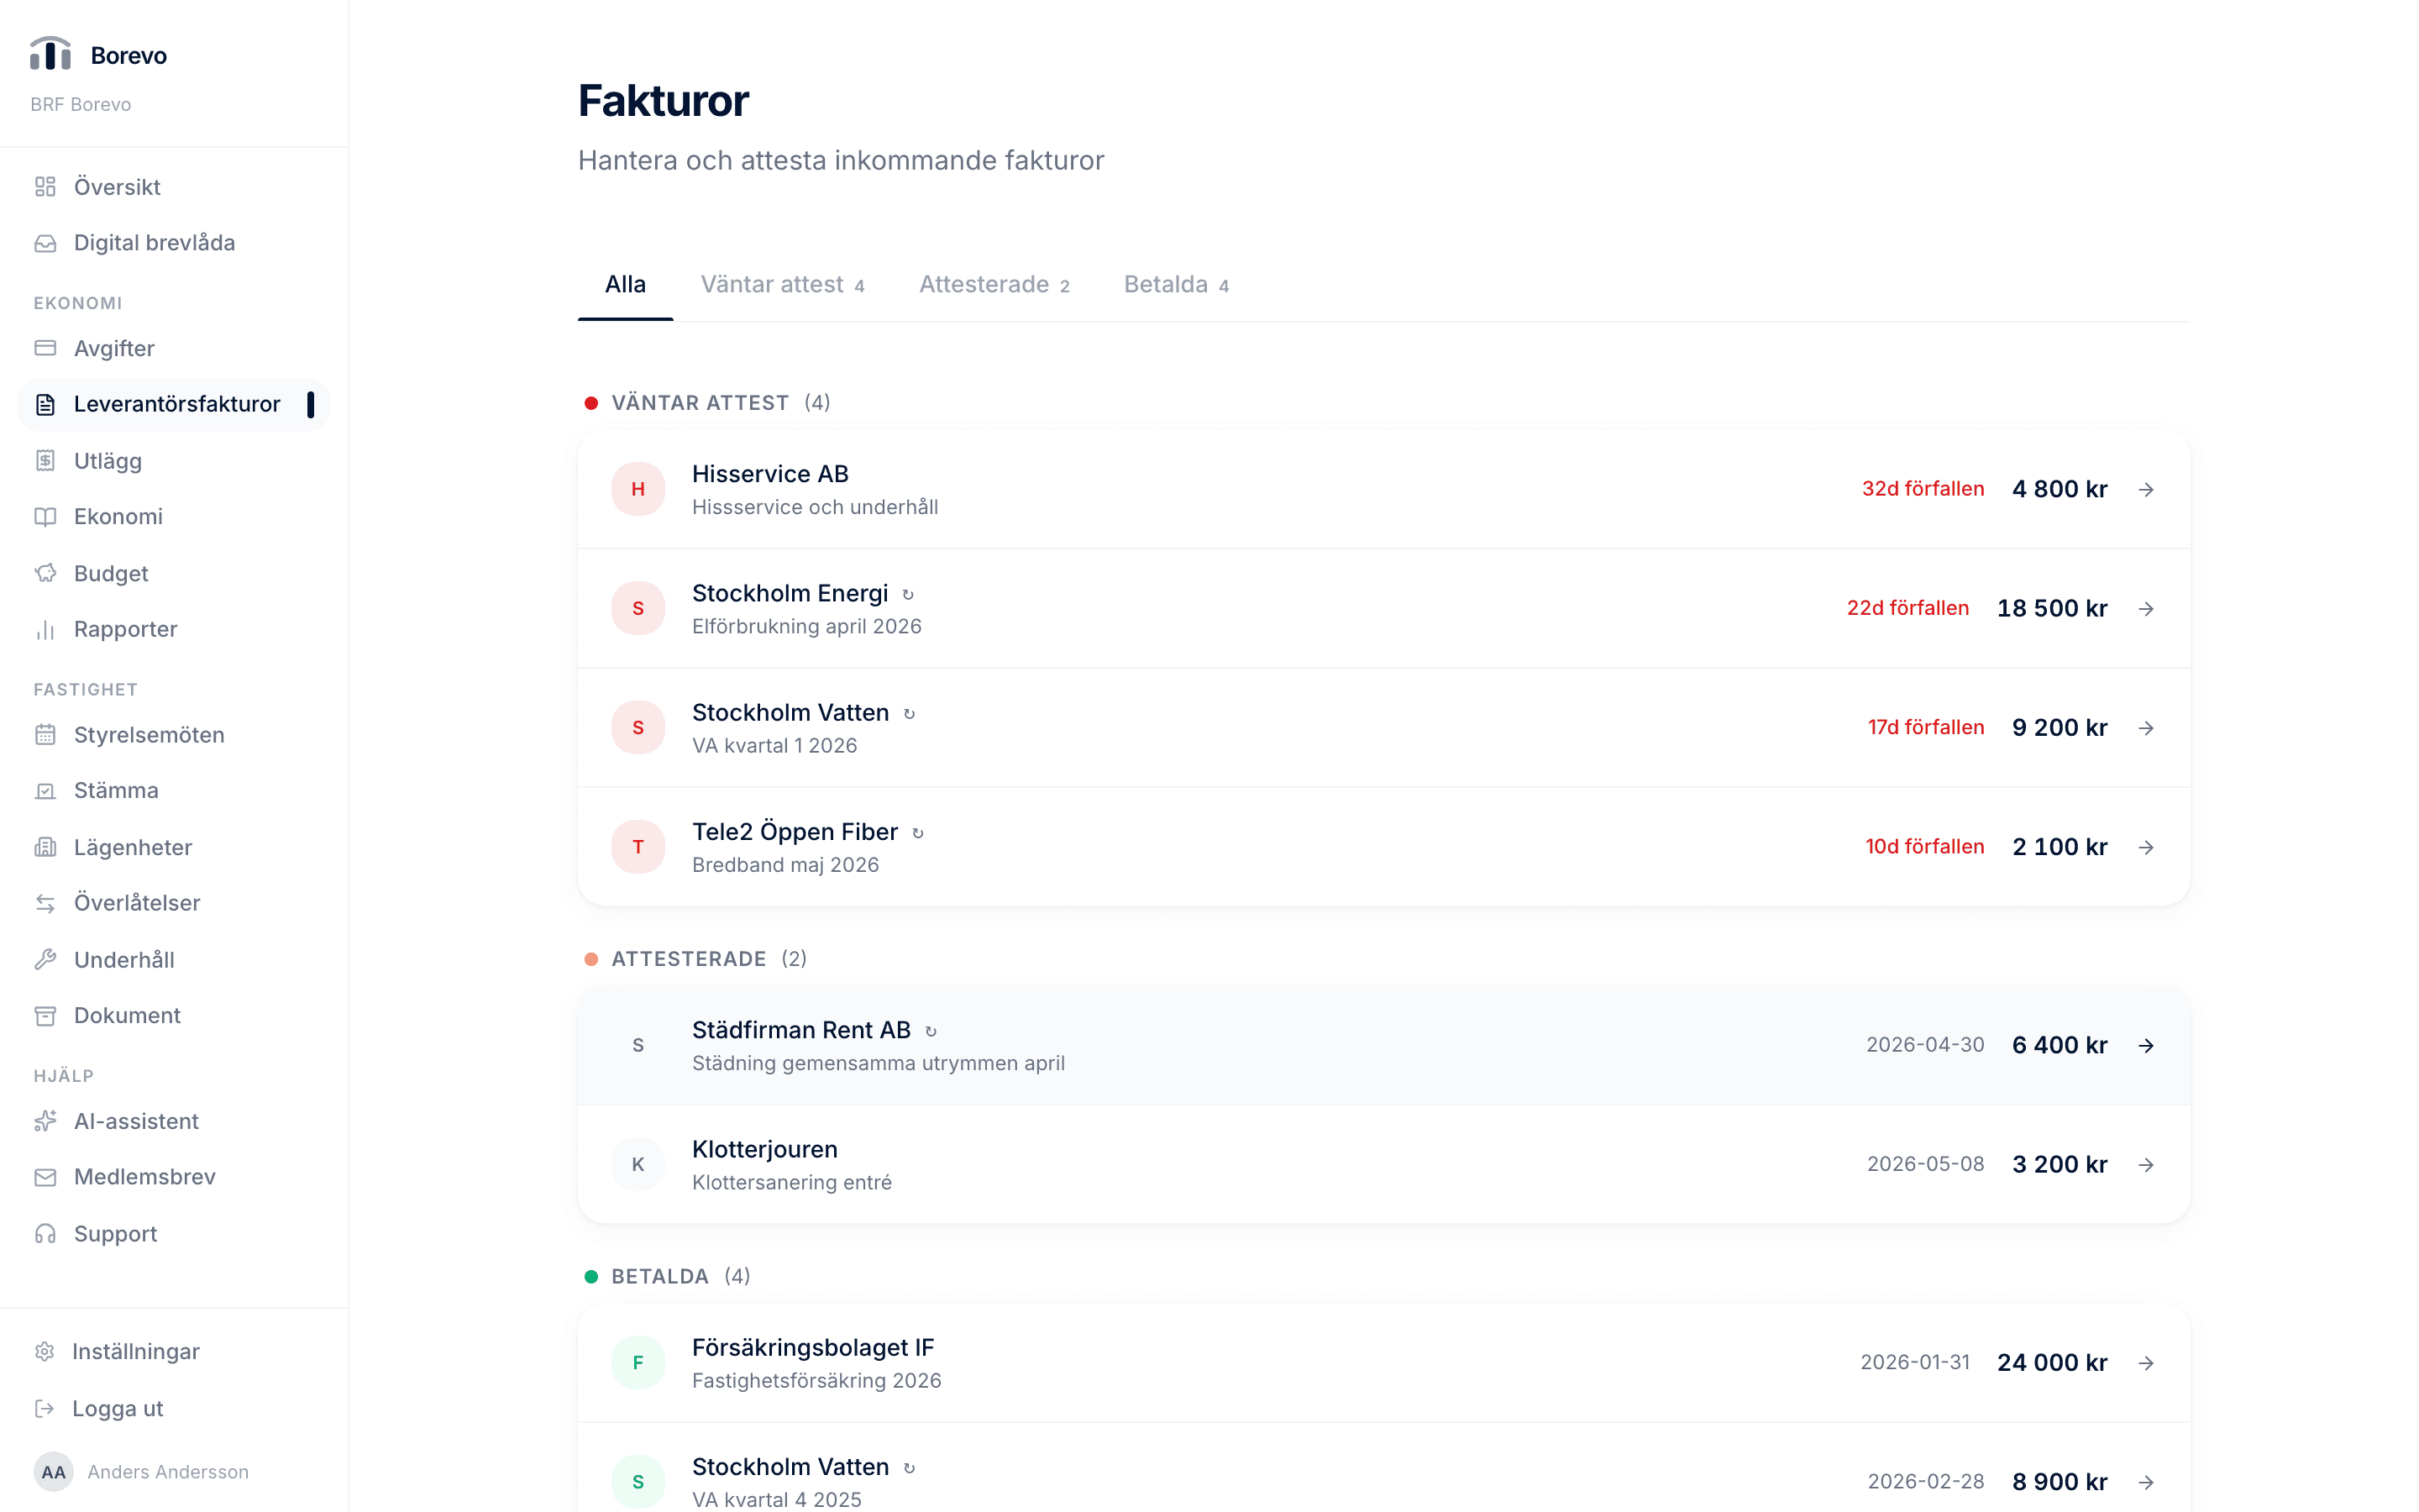
Task: Click recurring icon beside Tele2 Öppen Fiber
Action: 917,833
